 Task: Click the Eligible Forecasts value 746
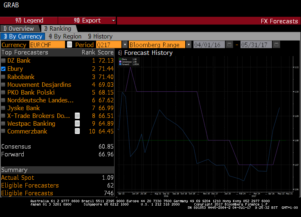(x=109, y=193)
